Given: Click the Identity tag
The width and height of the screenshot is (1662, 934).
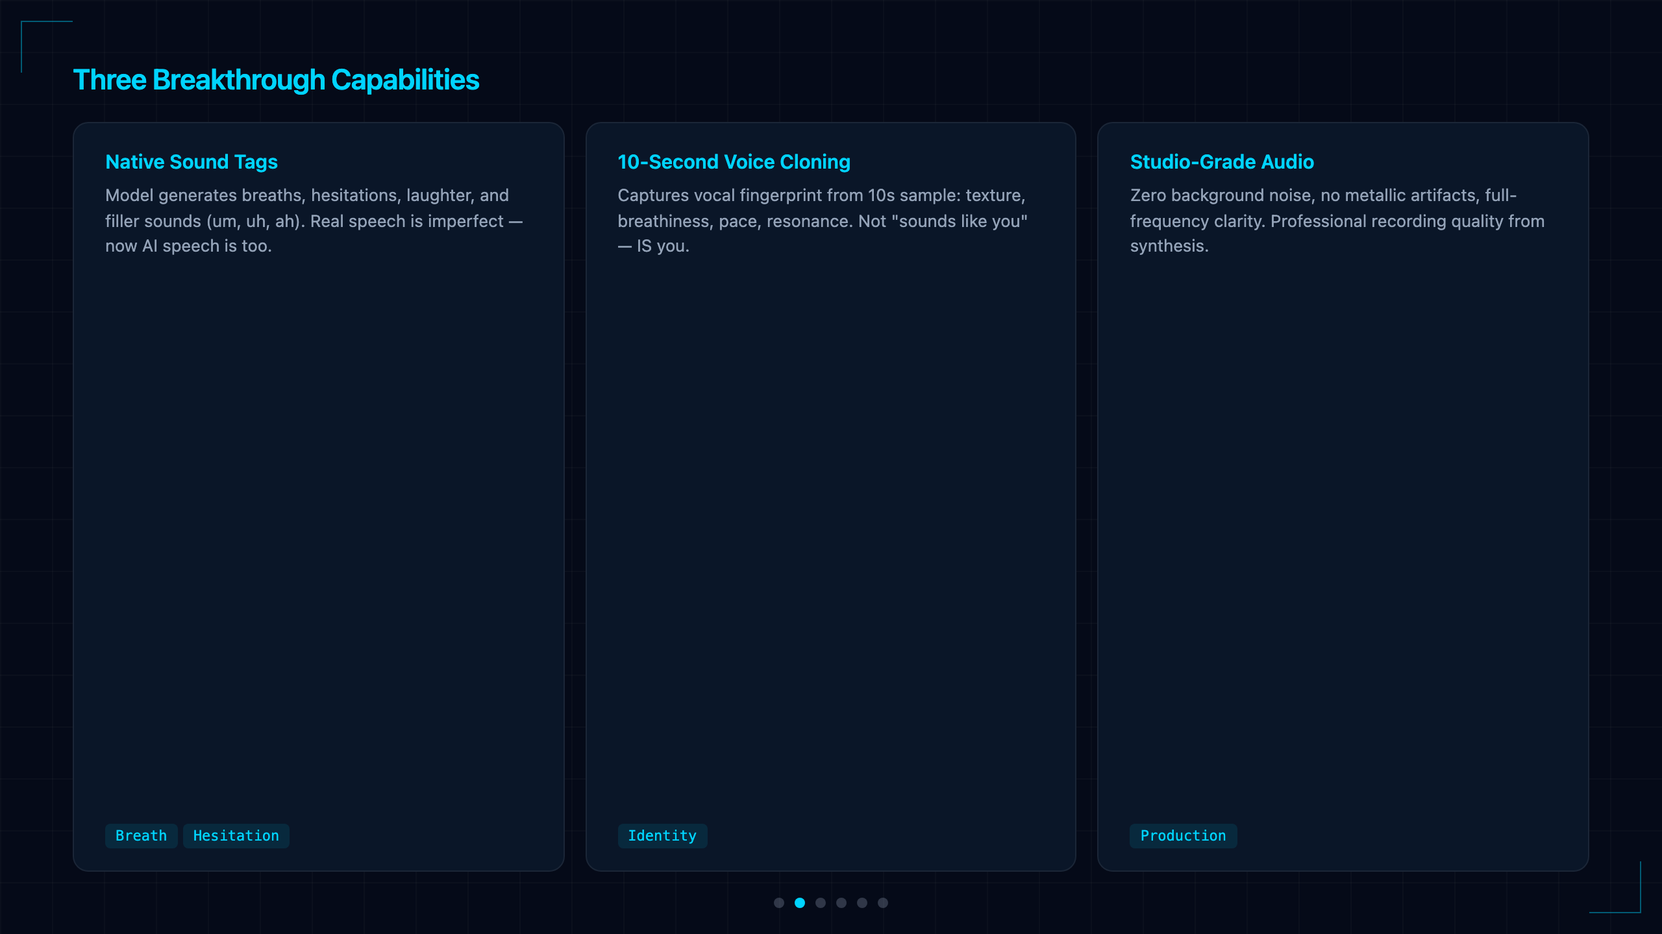Looking at the screenshot, I should [662, 836].
